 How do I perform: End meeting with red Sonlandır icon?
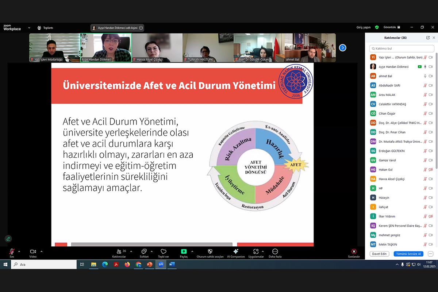click(354, 251)
